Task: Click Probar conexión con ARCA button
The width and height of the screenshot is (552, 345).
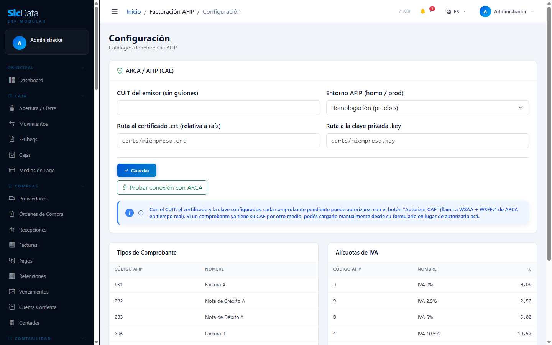Action: pyautogui.click(x=162, y=187)
